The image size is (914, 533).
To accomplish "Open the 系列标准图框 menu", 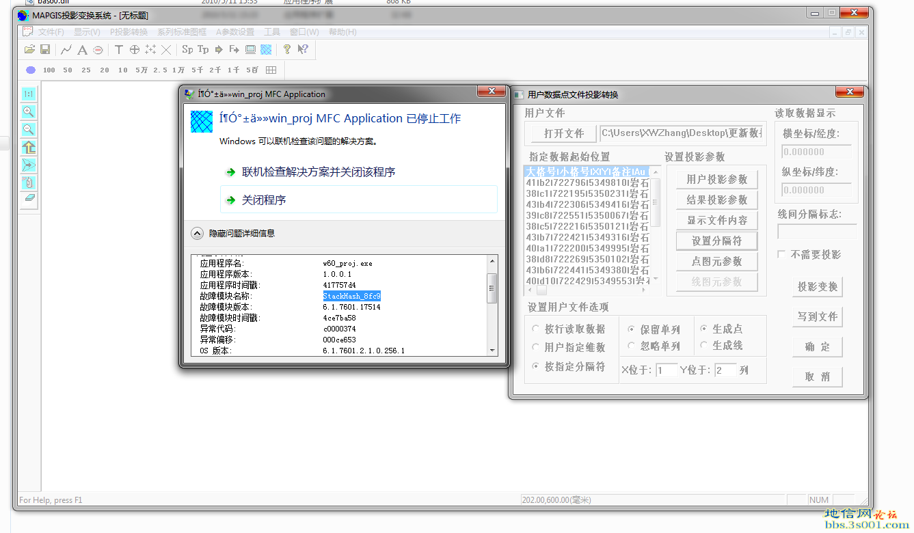I will 182,32.
